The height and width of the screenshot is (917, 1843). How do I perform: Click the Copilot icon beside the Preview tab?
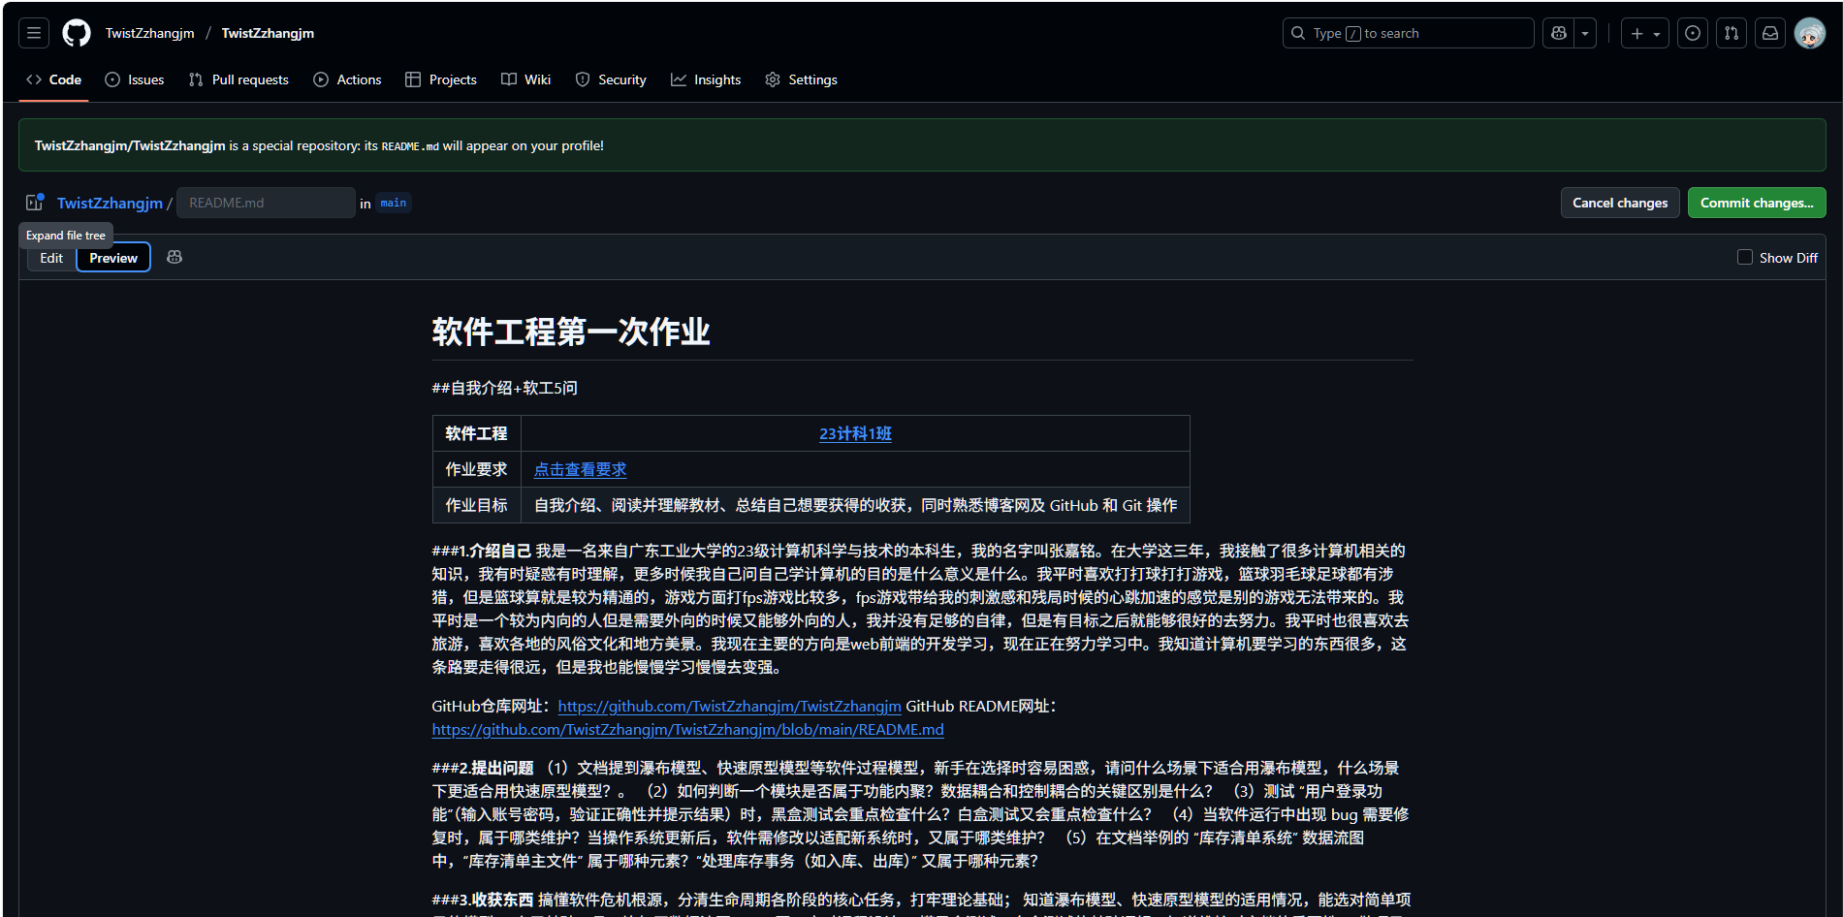[175, 257]
